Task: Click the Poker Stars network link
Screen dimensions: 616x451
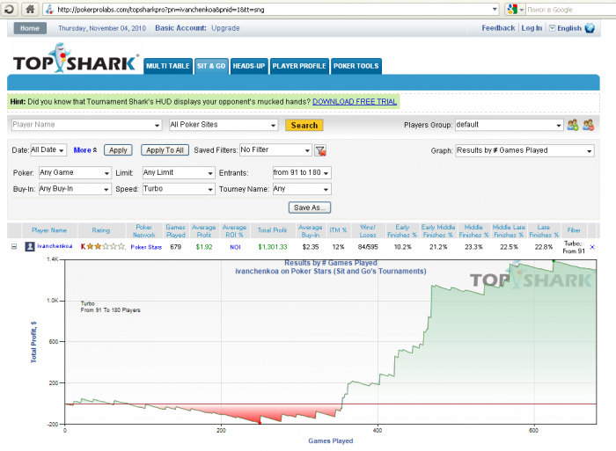Action: [x=146, y=247]
